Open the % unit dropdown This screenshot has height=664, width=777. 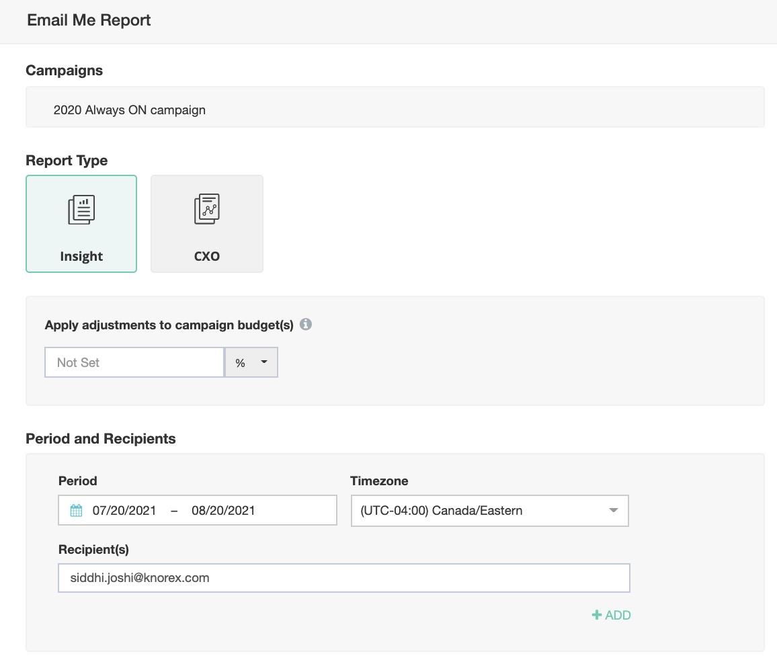tap(251, 362)
